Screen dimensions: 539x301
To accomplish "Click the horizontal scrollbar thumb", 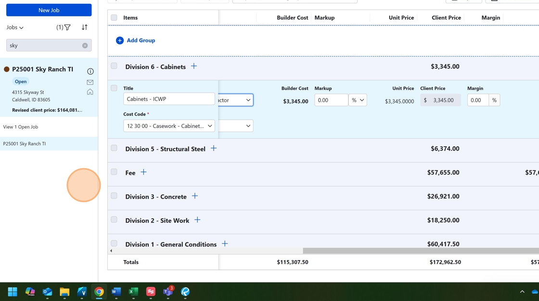I will point(419,251).
